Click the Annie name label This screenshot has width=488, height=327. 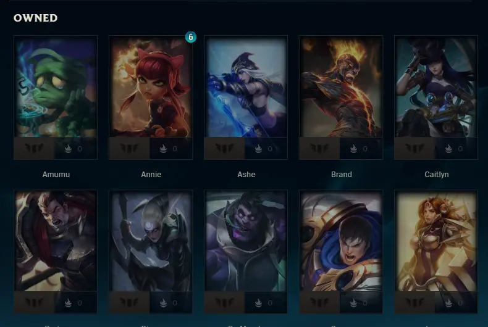coord(151,175)
